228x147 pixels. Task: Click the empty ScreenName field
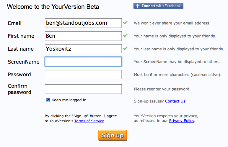click(83, 62)
